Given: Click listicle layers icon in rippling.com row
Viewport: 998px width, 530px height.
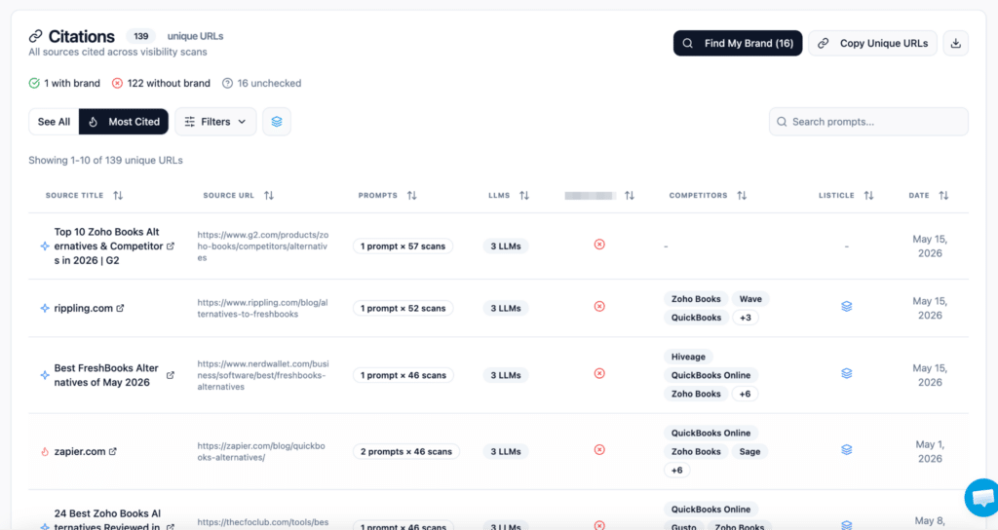Looking at the screenshot, I should 847,306.
